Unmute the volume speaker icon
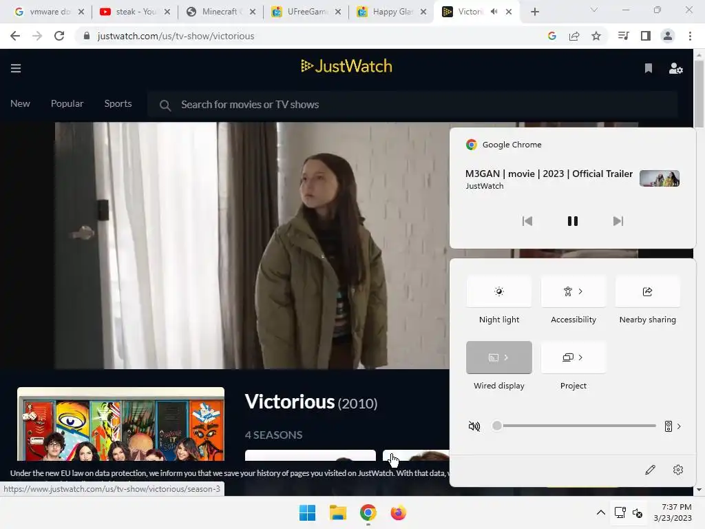 pos(474,426)
